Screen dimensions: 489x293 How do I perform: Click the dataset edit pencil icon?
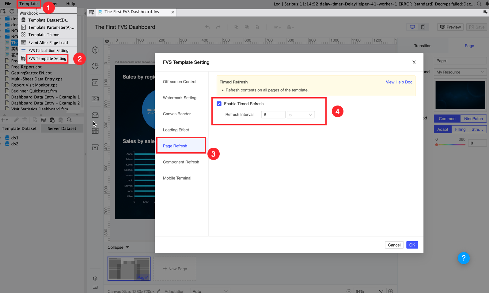coord(16,120)
